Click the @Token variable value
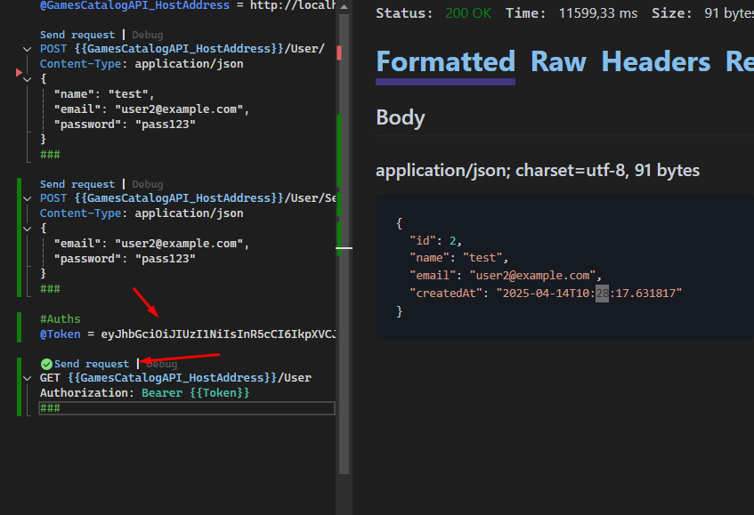 [218, 334]
